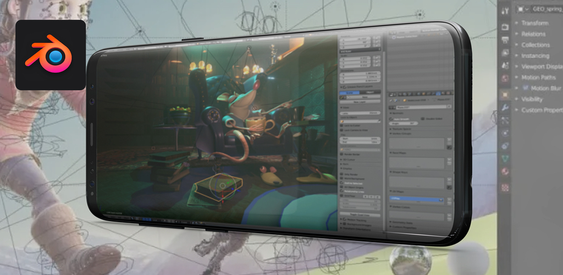The height and width of the screenshot is (275, 563).
Task: Open Render properties tab in background panel
Action: (505, 26)
